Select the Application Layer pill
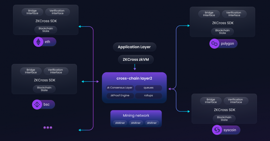The height and width of the screenshot is (141, 270). 134,47
